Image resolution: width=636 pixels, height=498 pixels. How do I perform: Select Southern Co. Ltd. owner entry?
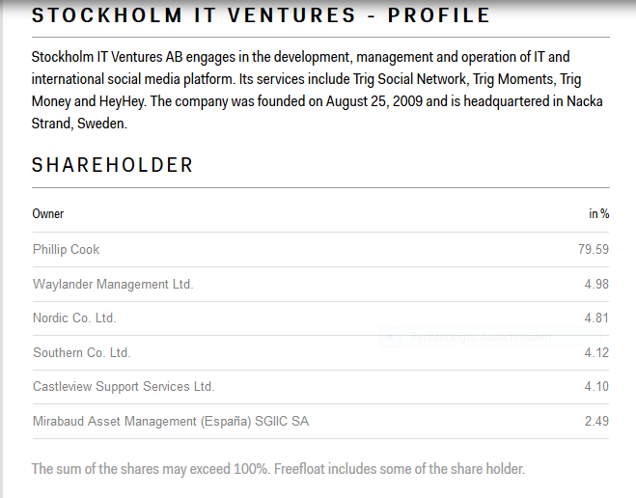pyautogui.click(x=81, y=353)
